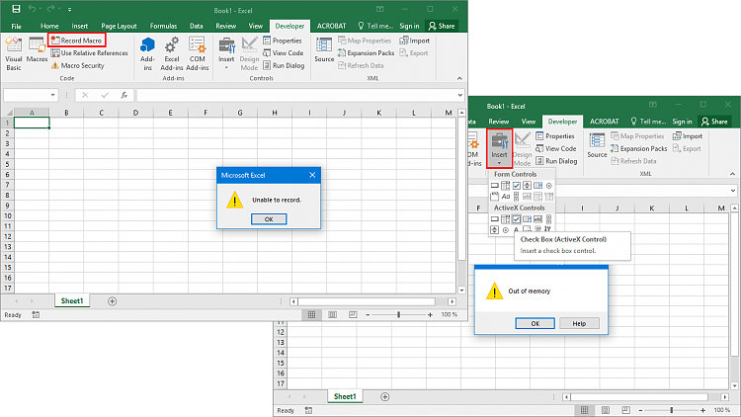The height and width of the screenshot is (417, 741).
Task: Click OK in Unable to record dialog
Action: (x=269, y=219)
